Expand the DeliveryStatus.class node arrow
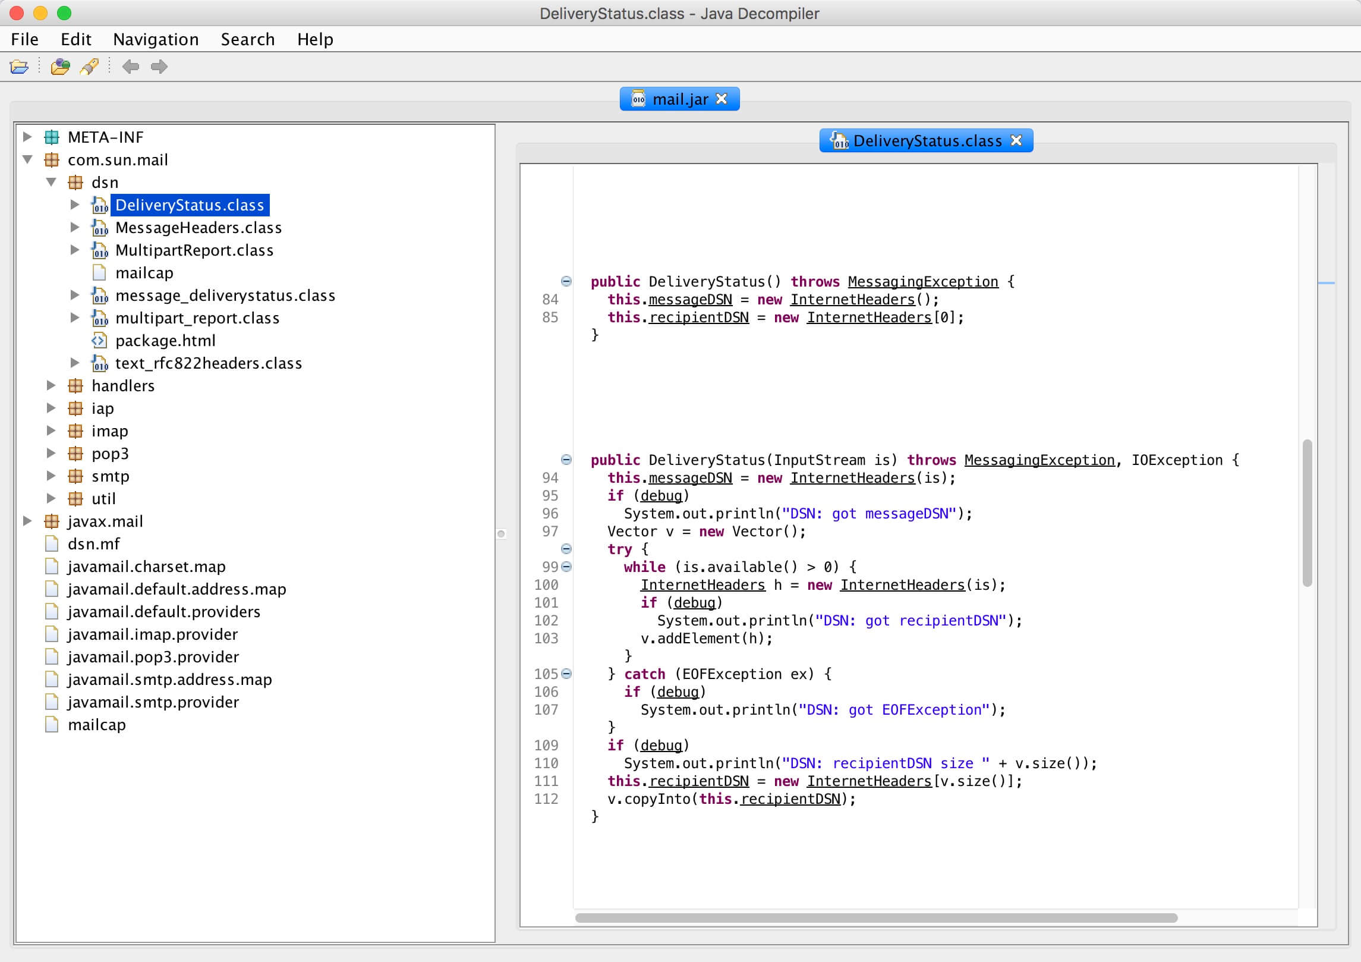 click(75, 205)
